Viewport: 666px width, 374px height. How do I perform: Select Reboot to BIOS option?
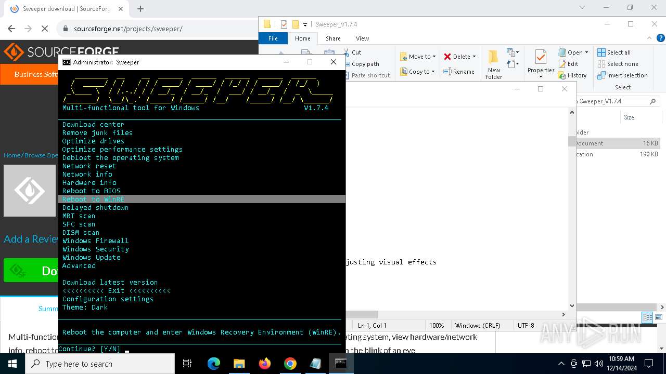point(202,191)
